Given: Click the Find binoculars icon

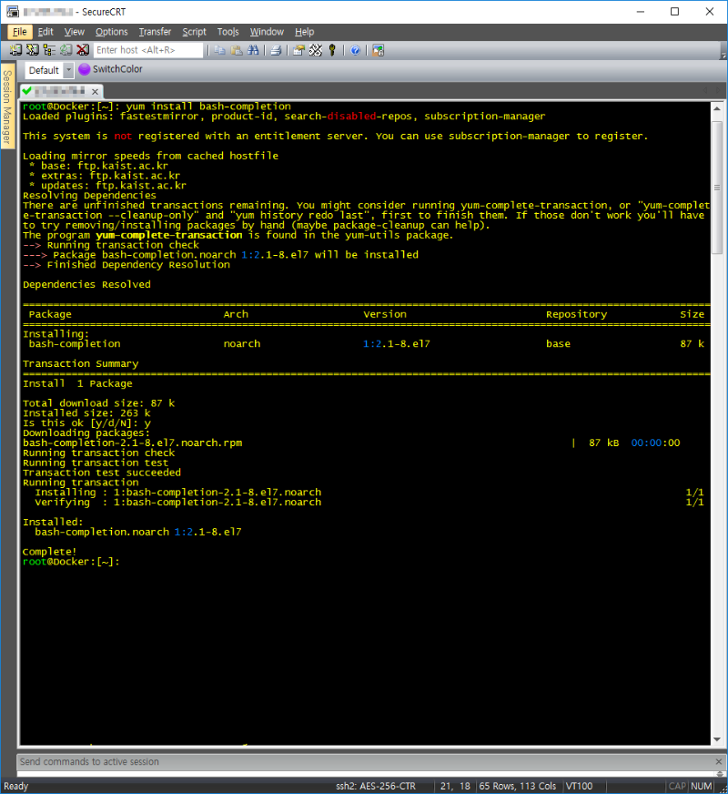Looking at the screenshot, I should [x=252, y=49].
